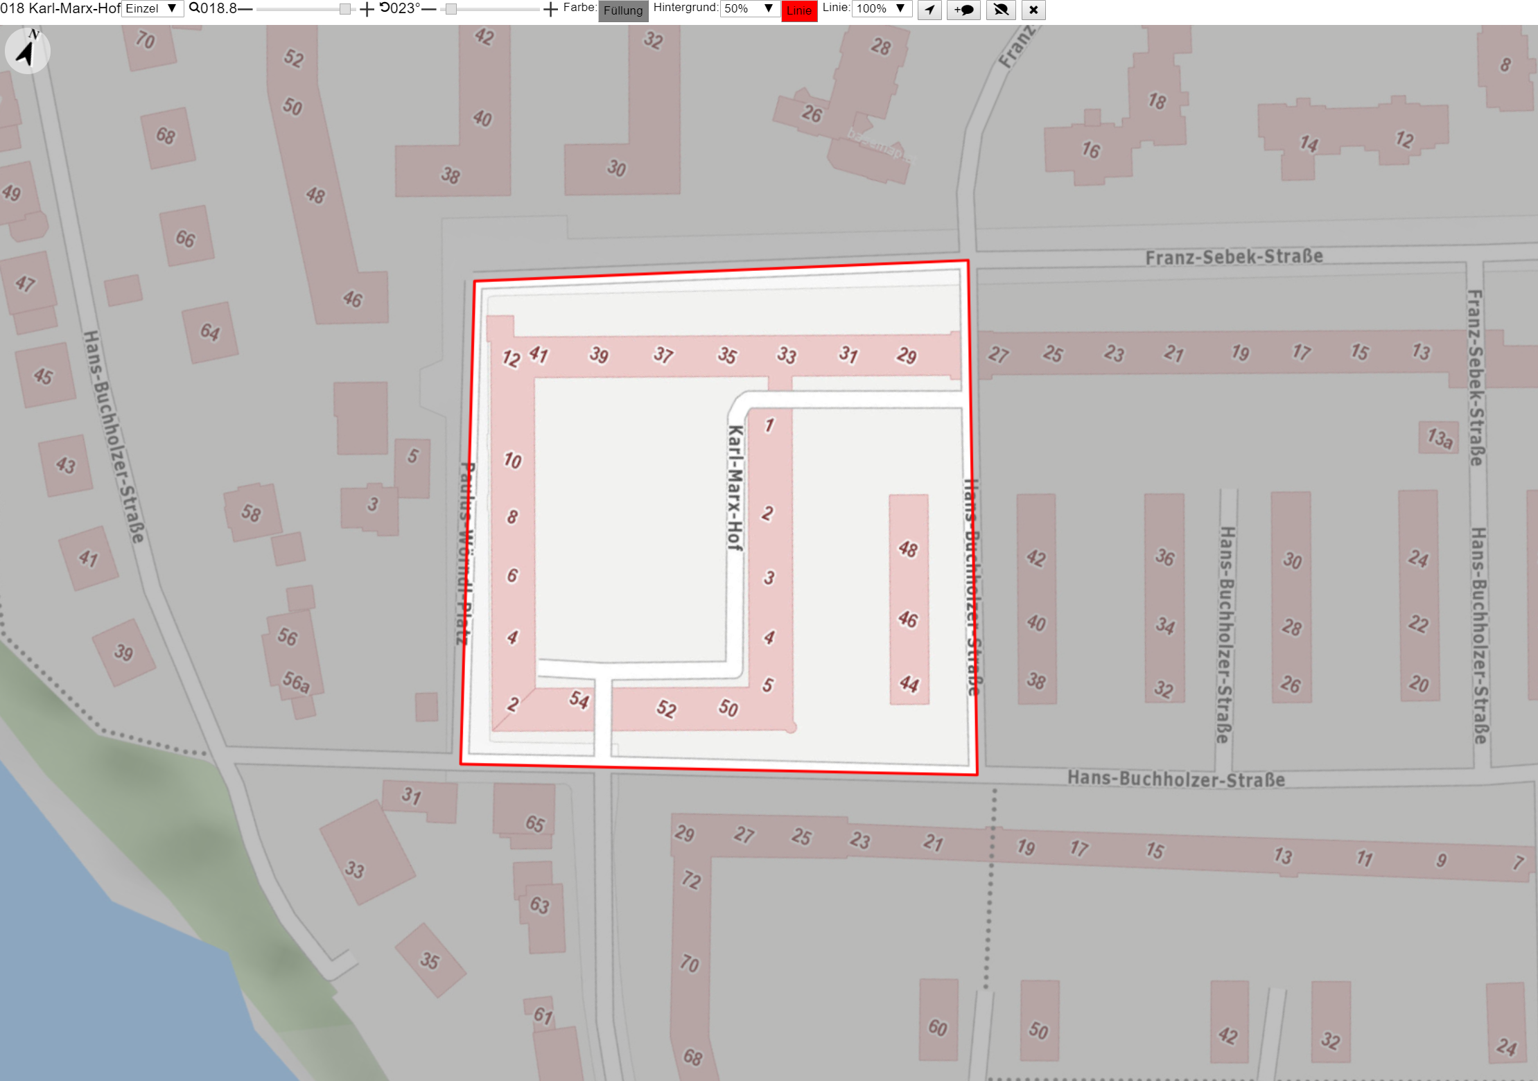Click the X close button in toolbar
Screen dimensions: 1538x1081
coord(1033,10)
